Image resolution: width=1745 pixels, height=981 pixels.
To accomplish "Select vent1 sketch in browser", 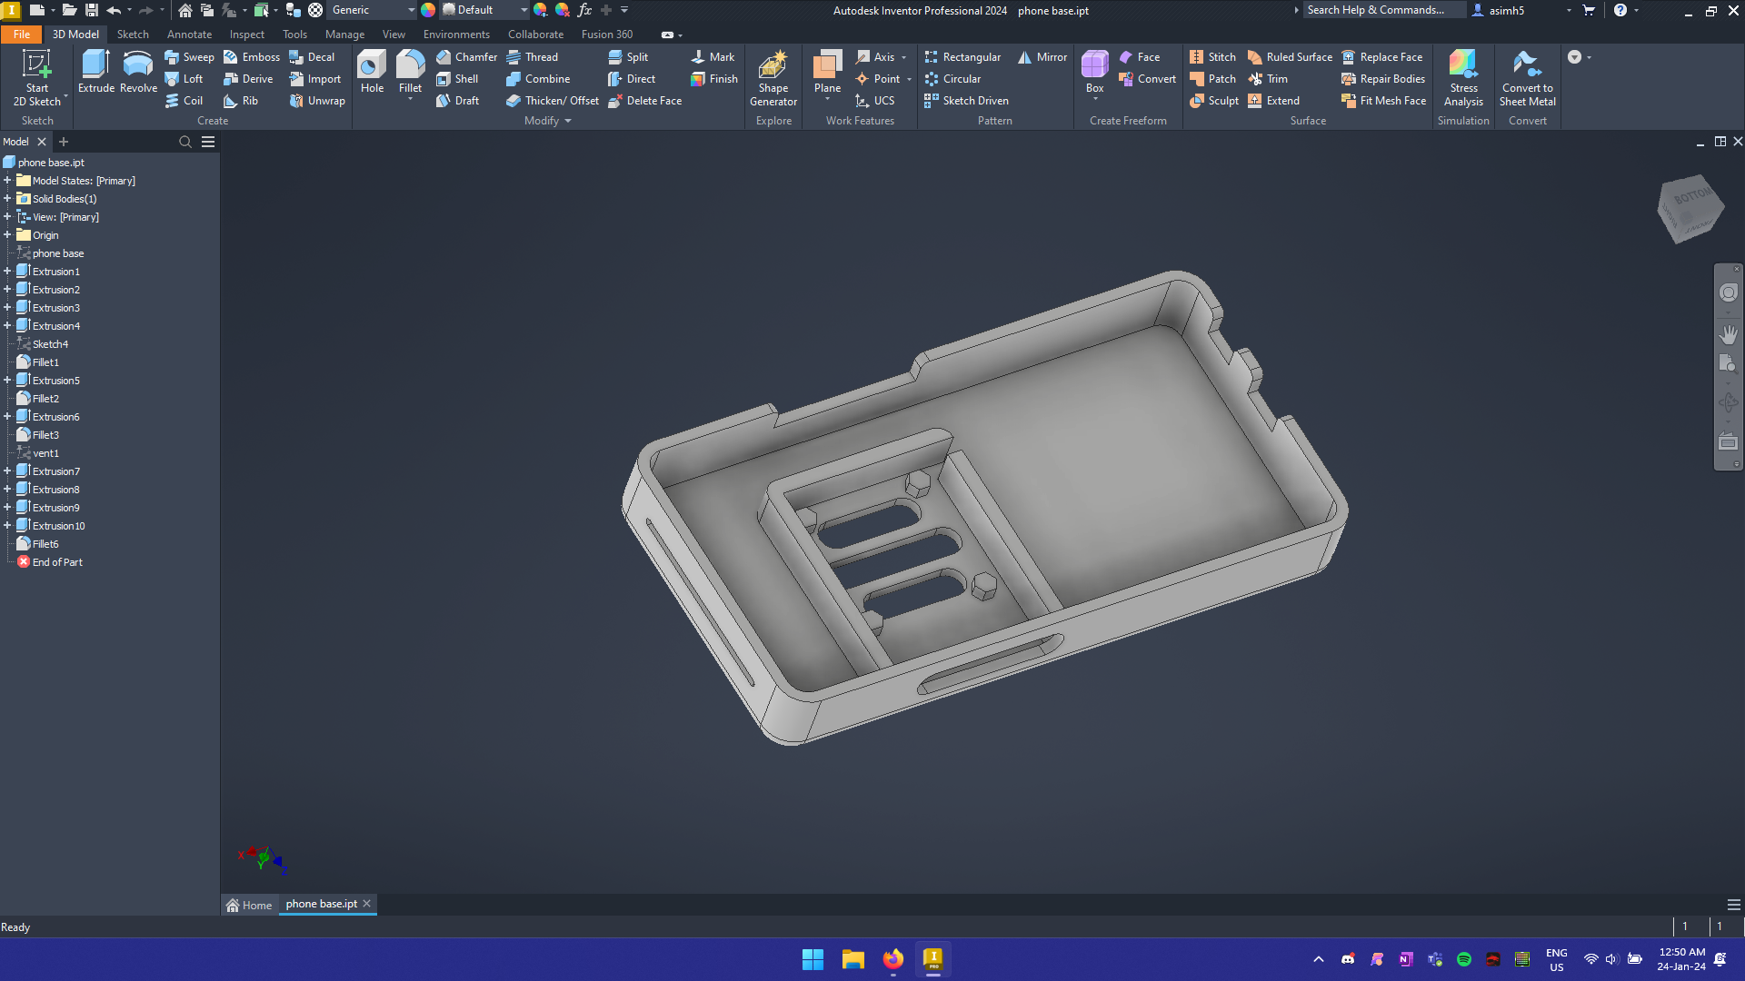I will click(45, 453).
